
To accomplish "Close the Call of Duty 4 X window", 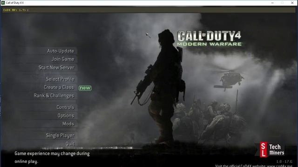I will [x=292, y=3].
